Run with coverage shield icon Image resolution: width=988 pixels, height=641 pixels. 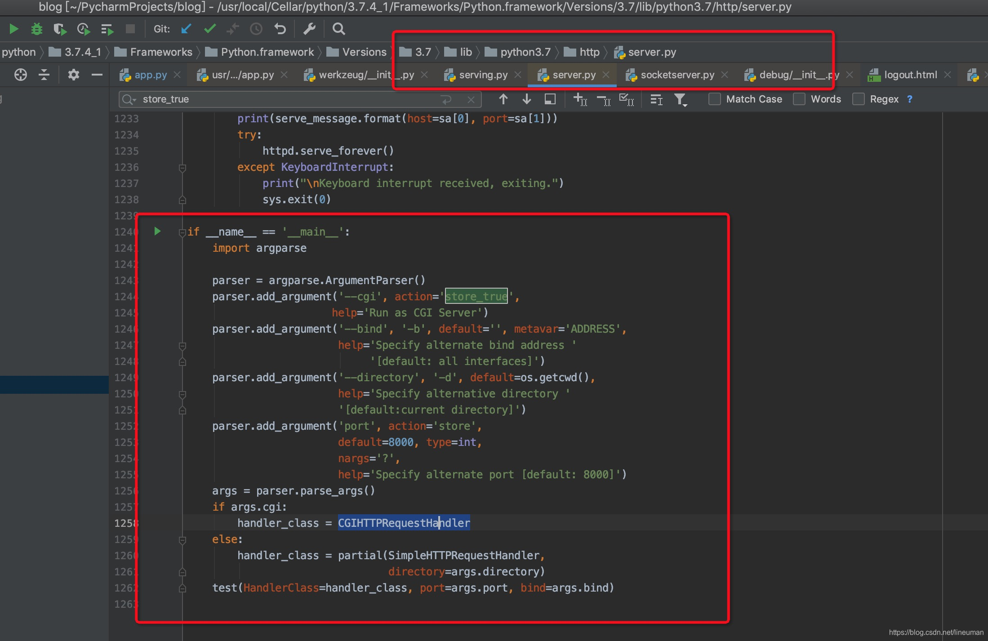(x=60, y=29)
